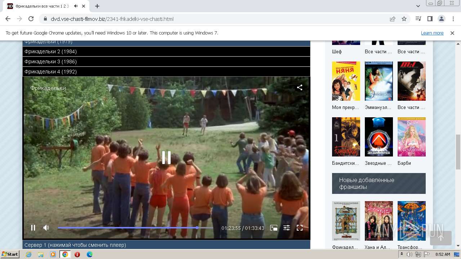Click Новые добавленные франшизы header

pos(379,183)
